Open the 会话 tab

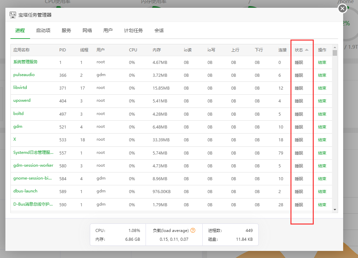(x=159, y=30)
